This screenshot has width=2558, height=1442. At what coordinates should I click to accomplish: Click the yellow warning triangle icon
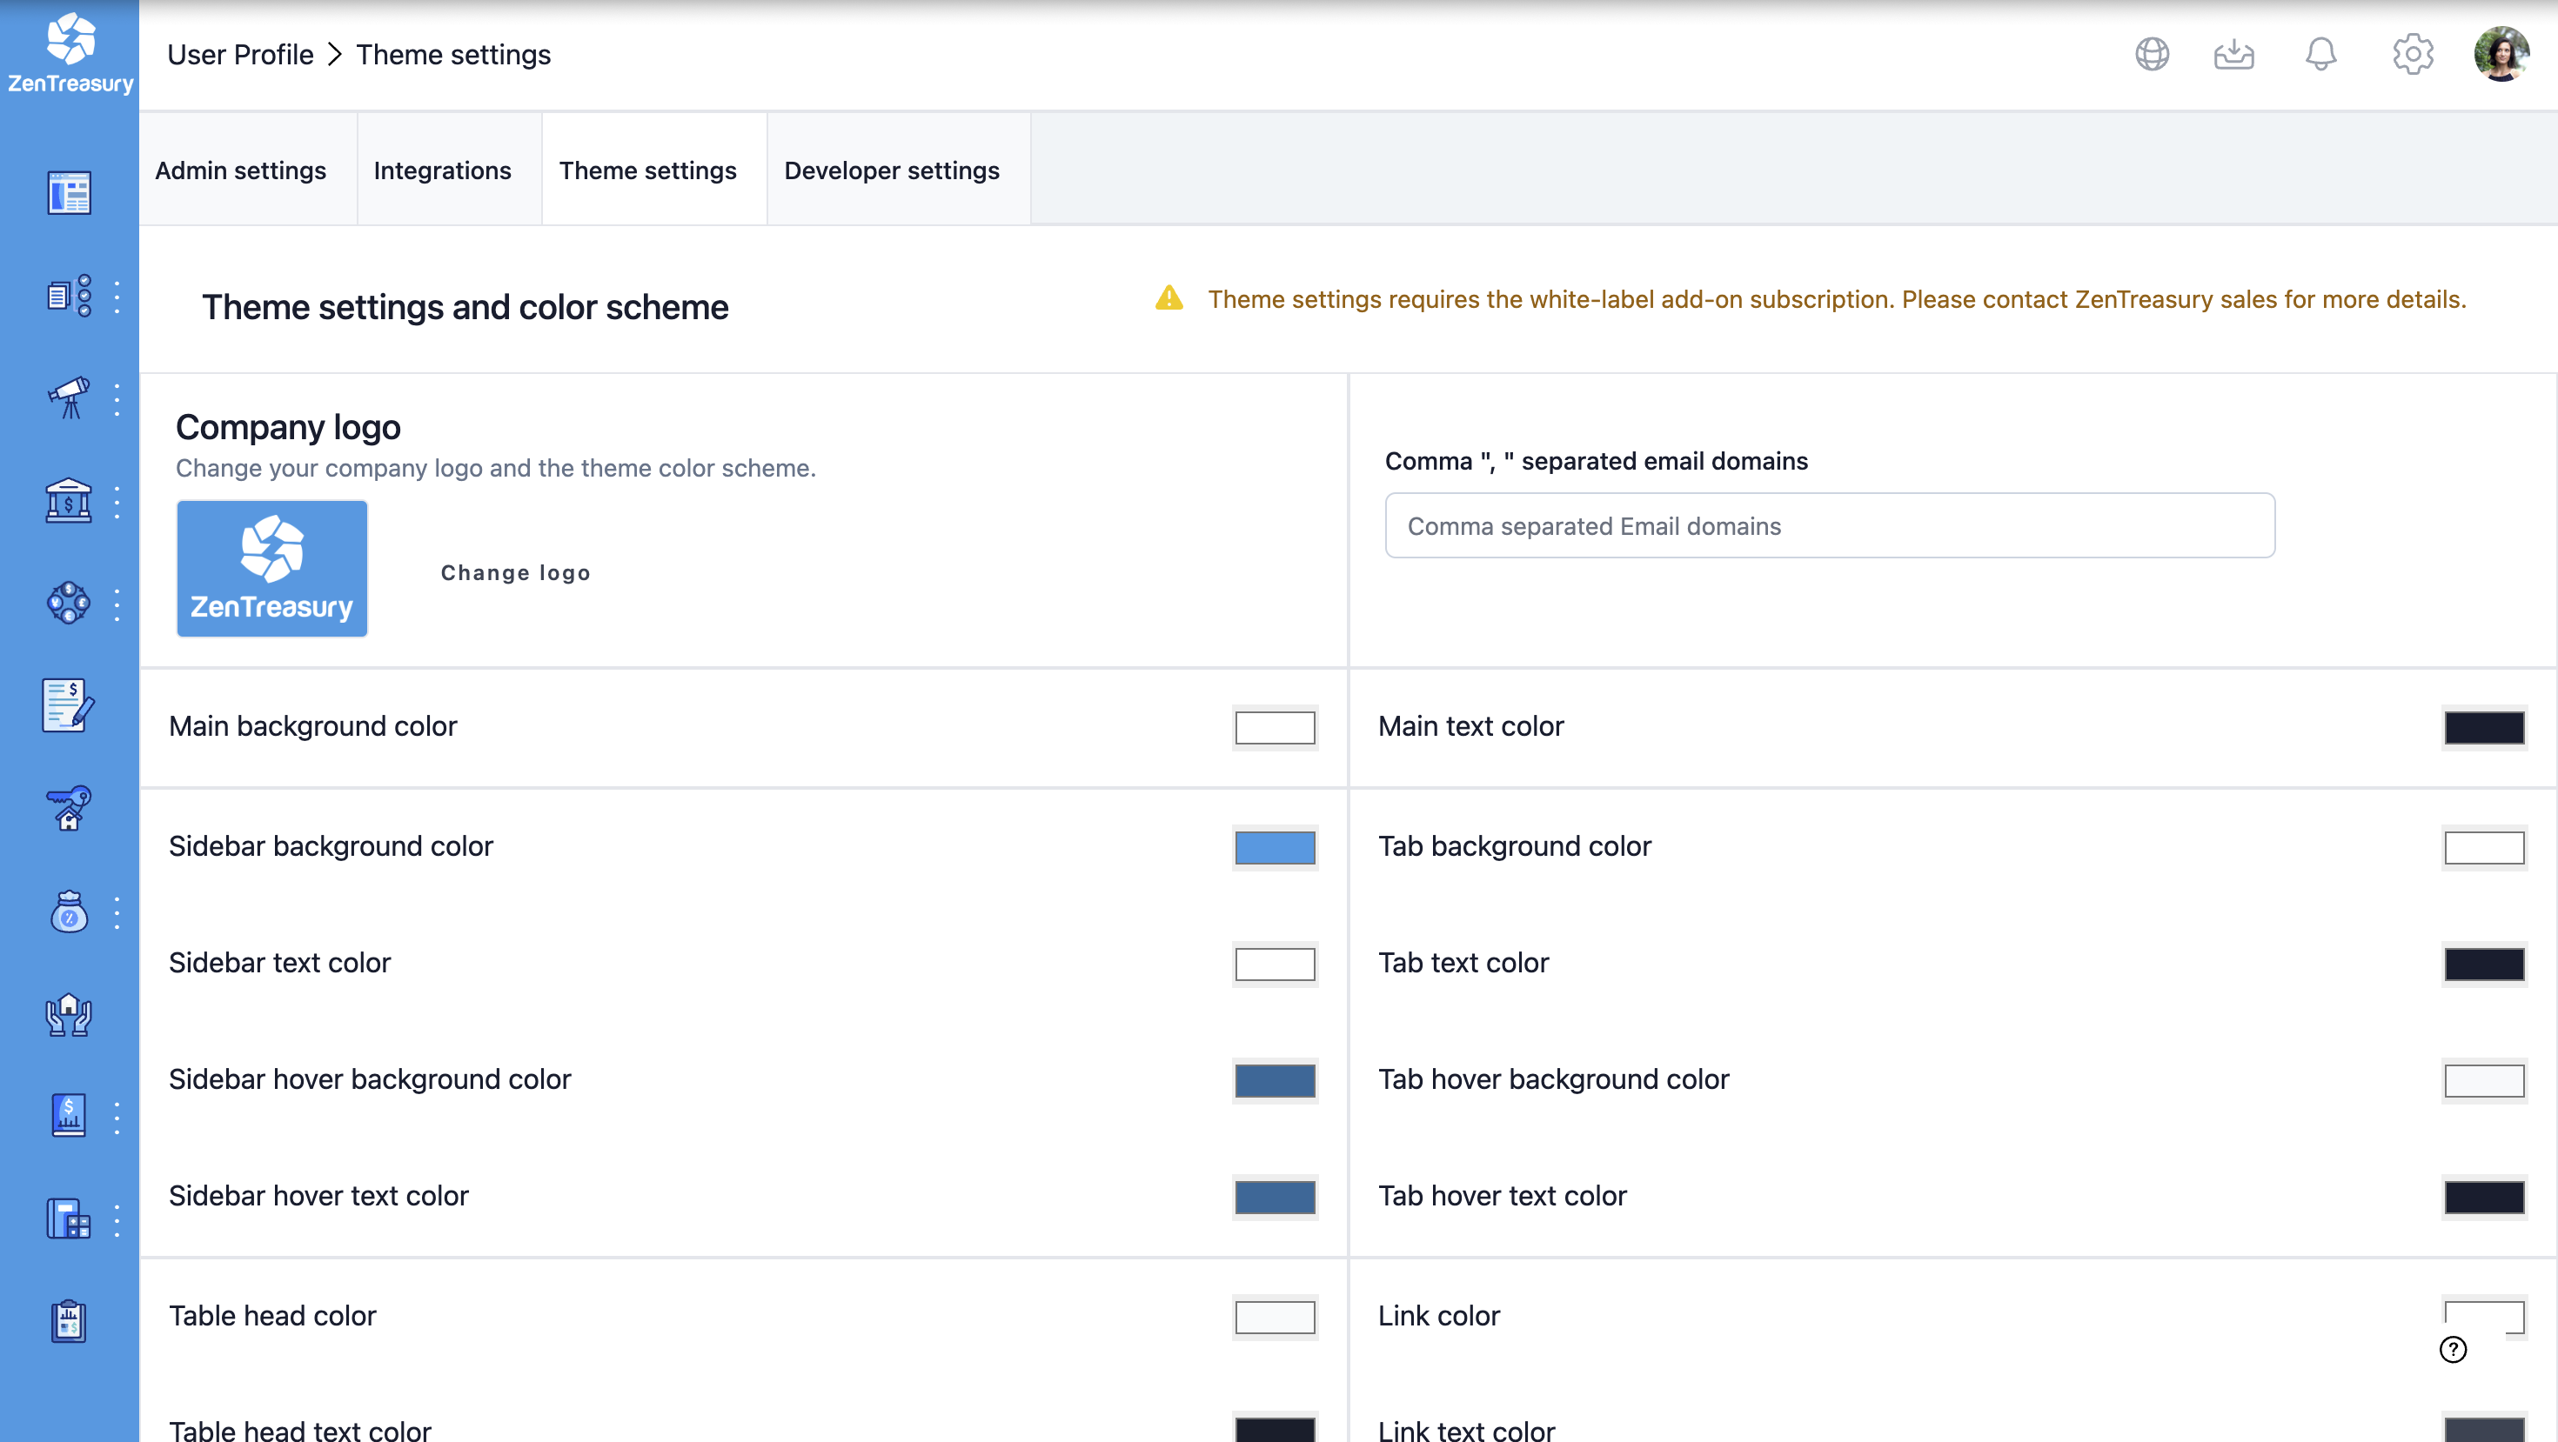(1169, 297)
